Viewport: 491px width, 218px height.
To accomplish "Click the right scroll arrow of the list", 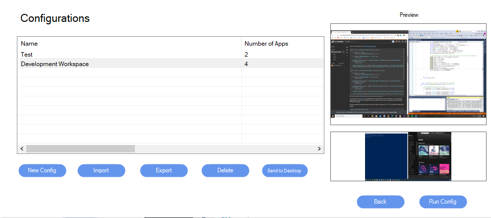I will tap(319, 149).
